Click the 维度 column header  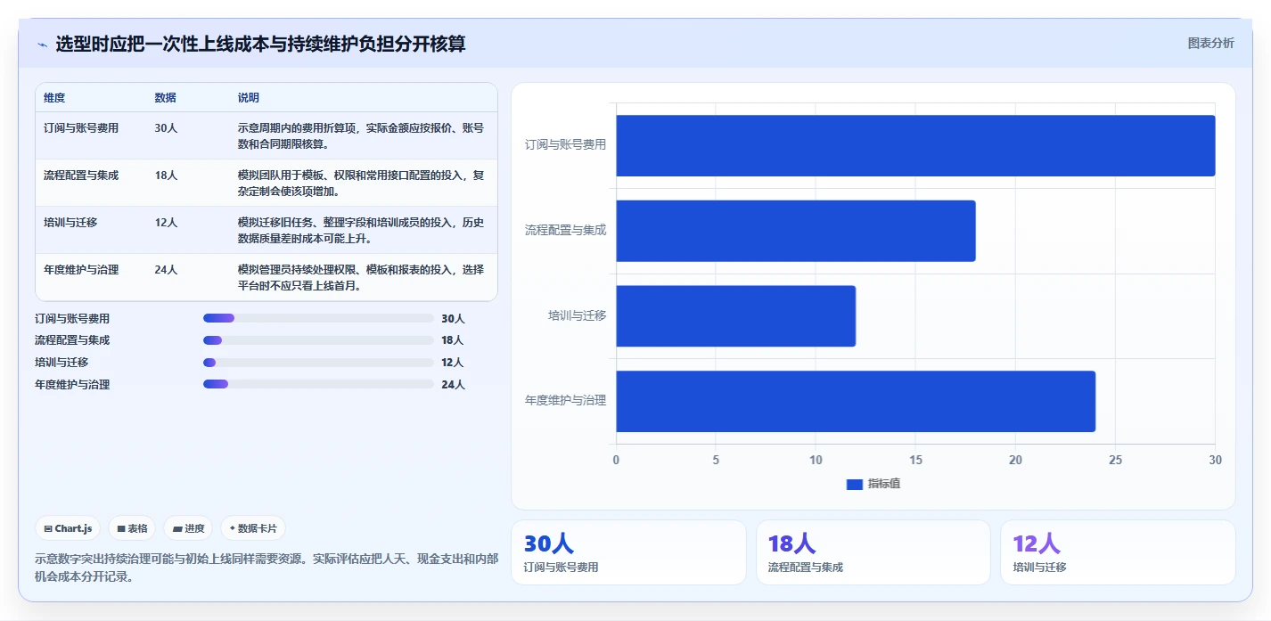[x=54, y=98]
